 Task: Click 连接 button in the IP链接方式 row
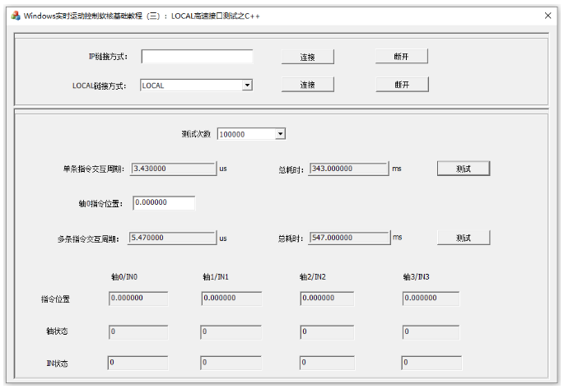pos(308,57)
